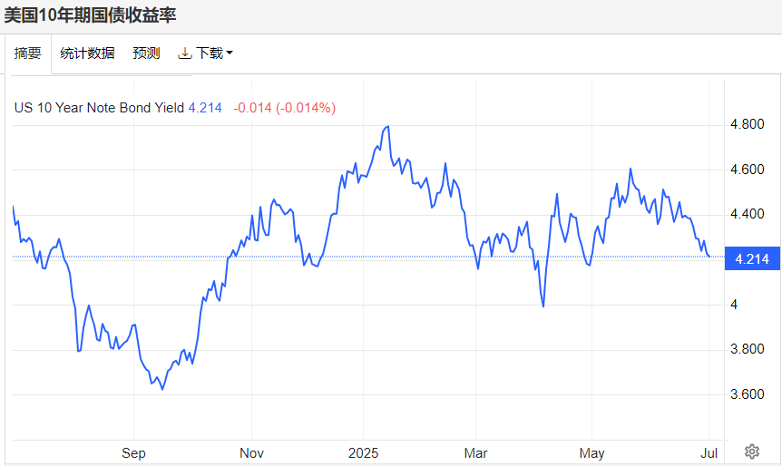This screenshot has height=466, width=782.
Task: Go to the 预测 tab
Action: [146, 53]
